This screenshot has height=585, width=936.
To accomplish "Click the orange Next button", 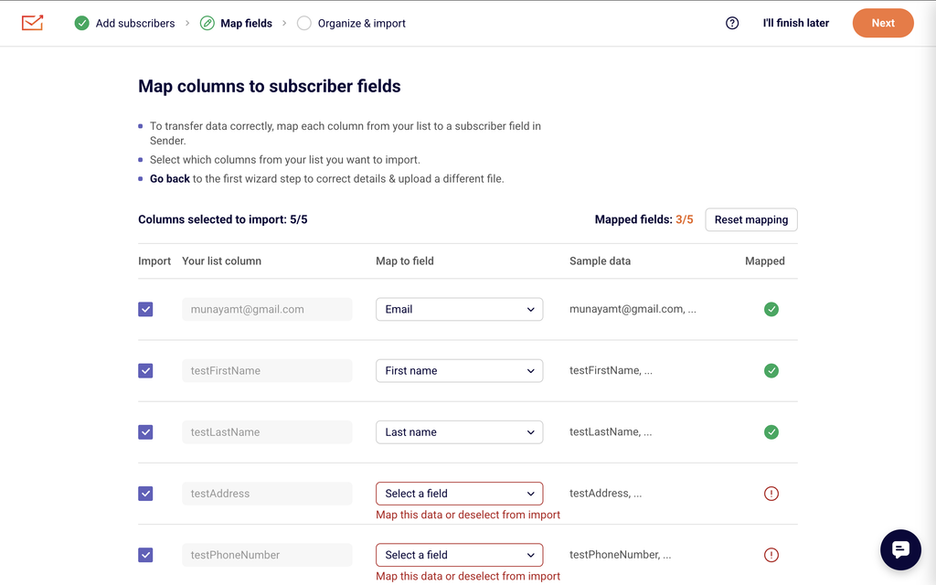I will 883,23.
